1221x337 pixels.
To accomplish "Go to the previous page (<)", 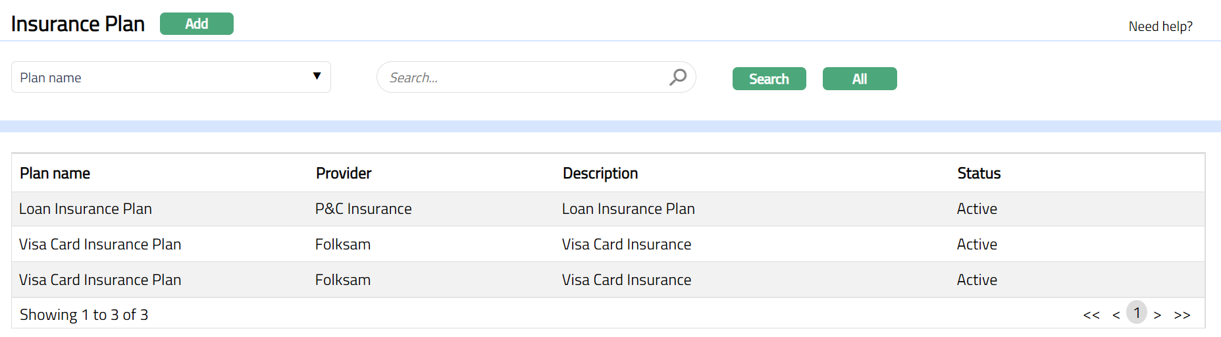I will (x=1116, y=315).
